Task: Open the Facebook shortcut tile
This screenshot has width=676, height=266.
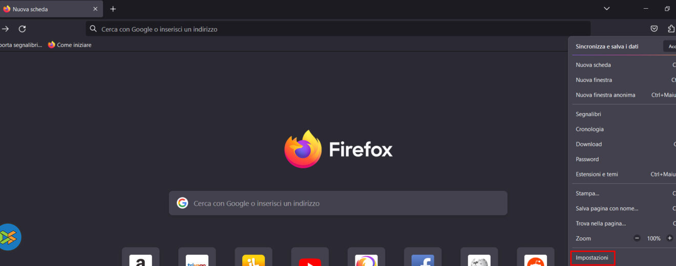Action: tap(422, 257)
